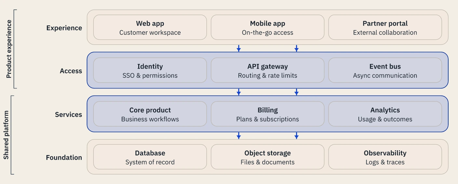Image resolution: width=458 pixels, height=184 pixels.
Task: Select the Partner portal card
Action: pyautogui.click(x=385, y=27)
